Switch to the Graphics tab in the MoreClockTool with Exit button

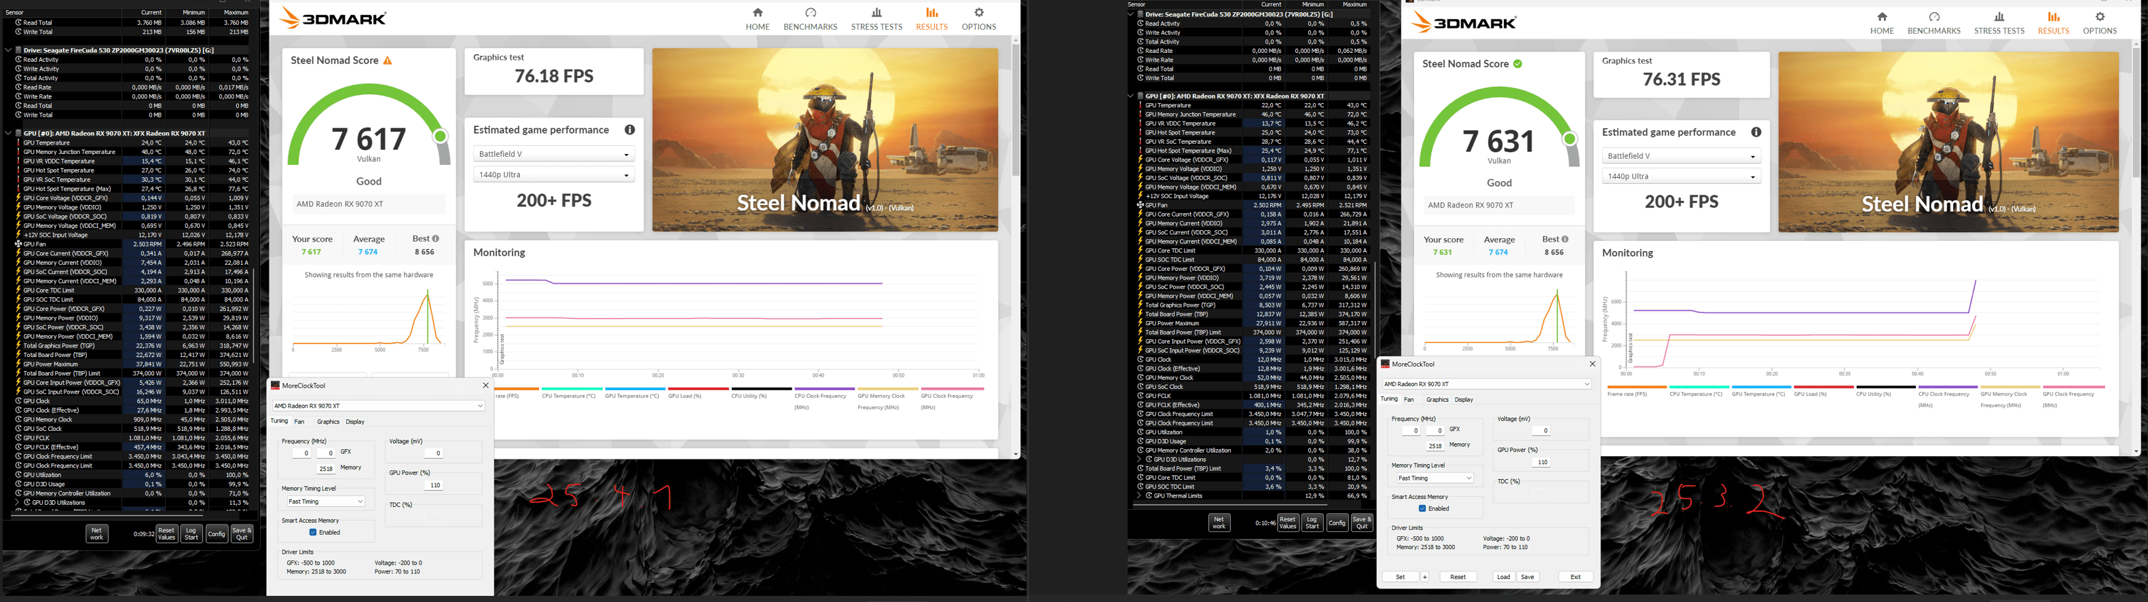[1438, 399]
